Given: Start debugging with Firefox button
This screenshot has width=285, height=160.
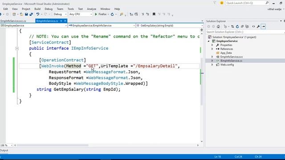Looking at the screenshot, I should click(101, 14).
